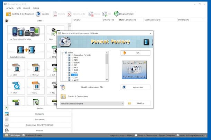Choose the OGG conversion tile
The image size is (211, 140).
pos(36,87)
